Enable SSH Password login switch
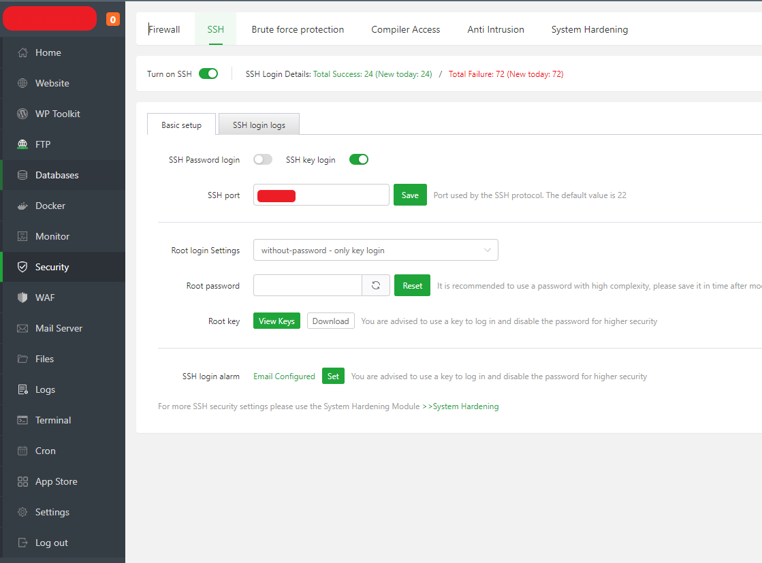This screenshot has height=563, width=762. pyautogui.click(x=263, y=159)
